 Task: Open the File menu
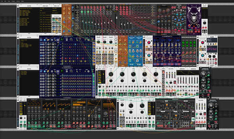[2, 1]
